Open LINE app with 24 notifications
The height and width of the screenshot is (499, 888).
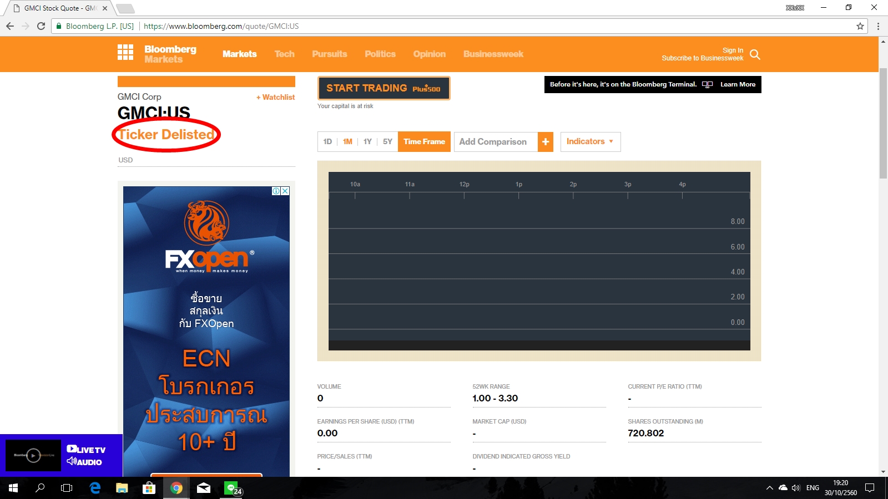232,488
